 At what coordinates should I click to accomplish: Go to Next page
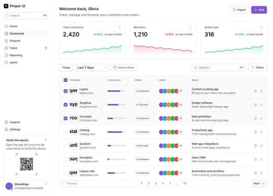[x=259, y=184]
